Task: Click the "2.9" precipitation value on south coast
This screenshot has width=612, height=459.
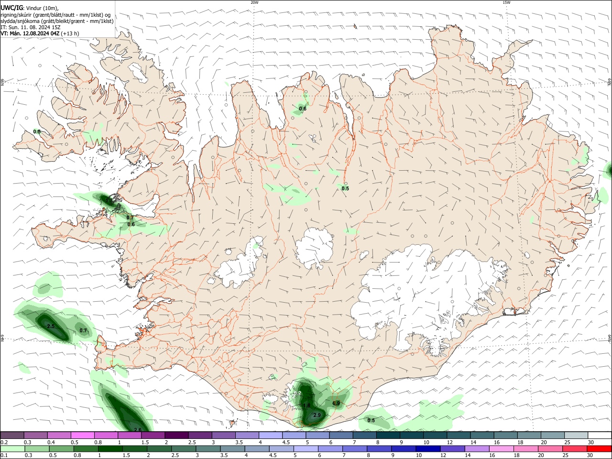Action: [317, 415]
